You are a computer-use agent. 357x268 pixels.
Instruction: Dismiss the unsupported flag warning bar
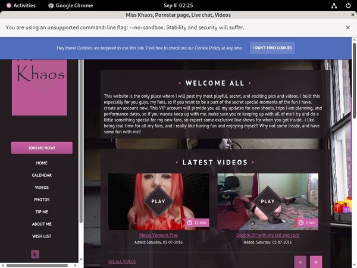click(348, 27)
